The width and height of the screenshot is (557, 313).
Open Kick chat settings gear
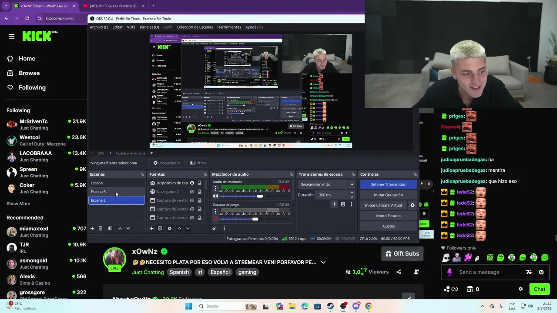(x=520, y=289)
